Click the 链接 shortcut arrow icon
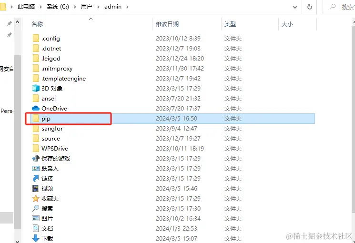This screenshot has width=355, height=243. (36, 179)
